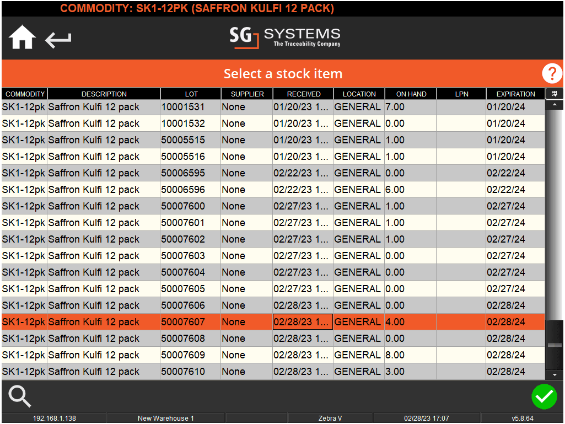Go to the Home screen
The width and height of the screenshot is (565, 424).
(x=23, y=39)
